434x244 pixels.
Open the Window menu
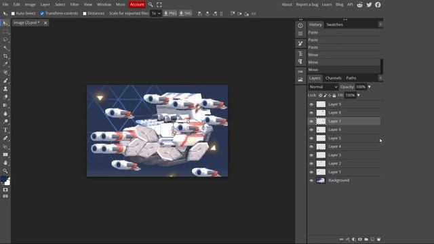[x=104, y=5]
